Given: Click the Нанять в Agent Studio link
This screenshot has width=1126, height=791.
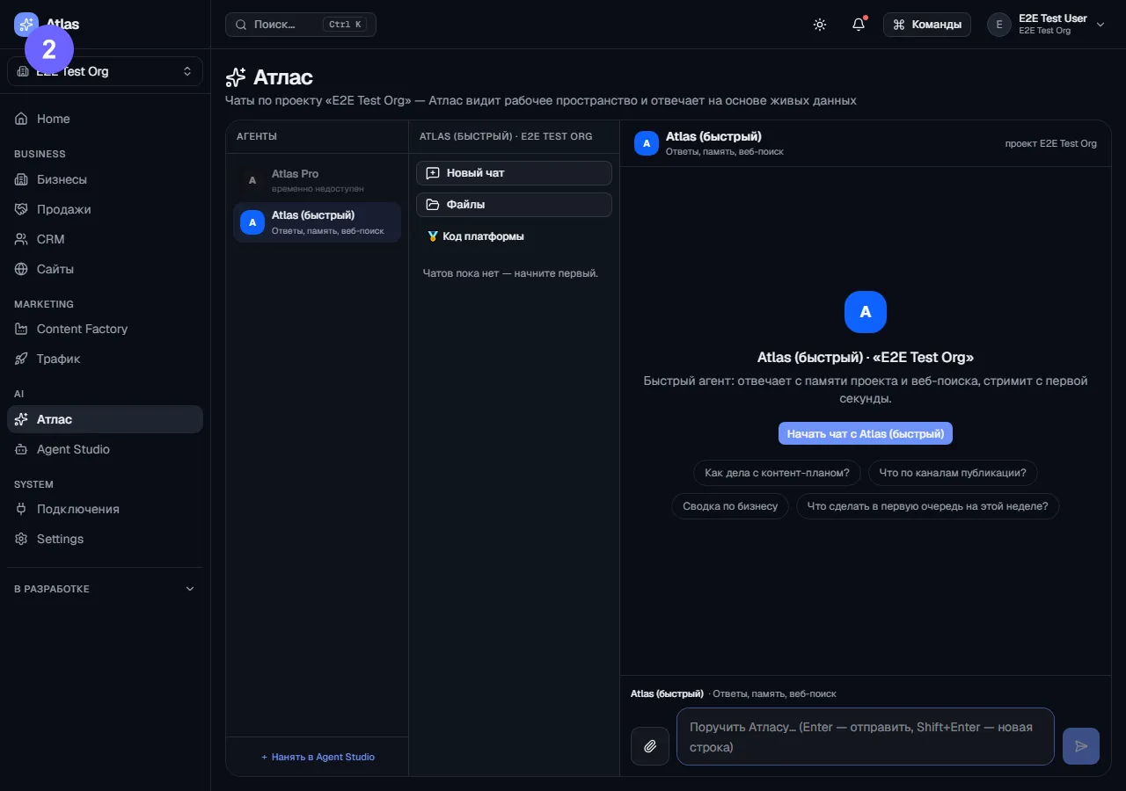Looking at the screenshot, I should 318,757.
